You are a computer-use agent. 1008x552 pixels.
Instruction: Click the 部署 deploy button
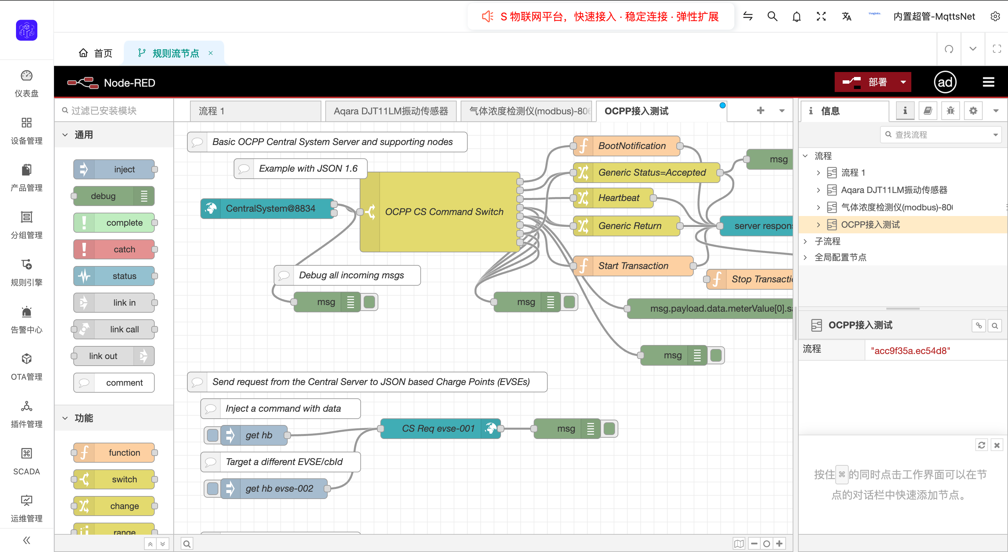(866, 82)
